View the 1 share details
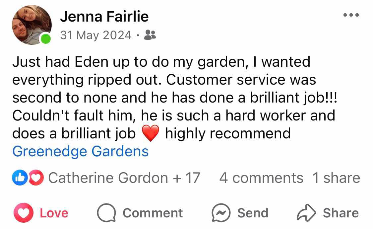 coord(336,178)
